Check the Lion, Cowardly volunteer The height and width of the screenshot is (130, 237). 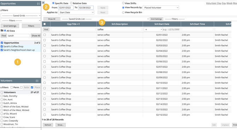click(2, 121)
